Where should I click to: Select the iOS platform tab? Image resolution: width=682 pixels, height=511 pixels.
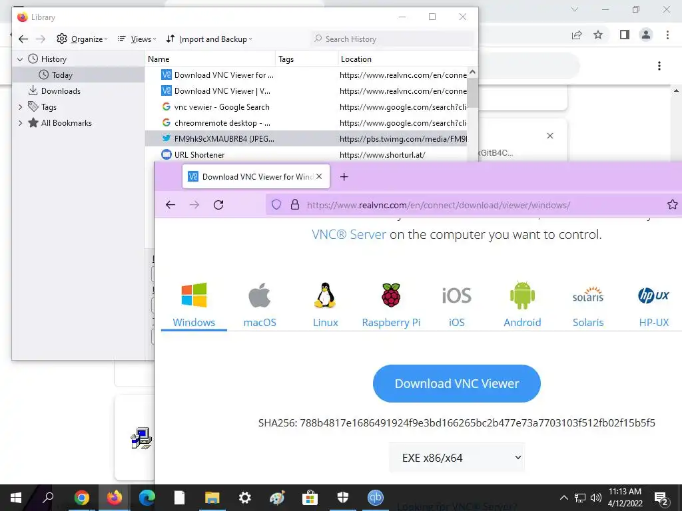pyautogui.click(x=457, y=305)
